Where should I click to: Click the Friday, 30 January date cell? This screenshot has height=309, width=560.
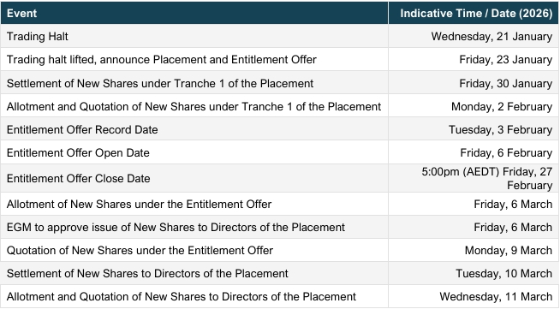[474, 83]
